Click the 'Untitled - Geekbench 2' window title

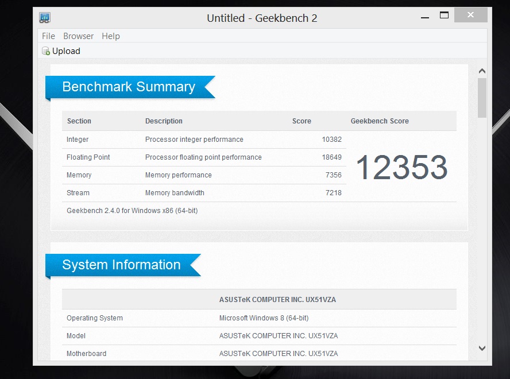262,18
